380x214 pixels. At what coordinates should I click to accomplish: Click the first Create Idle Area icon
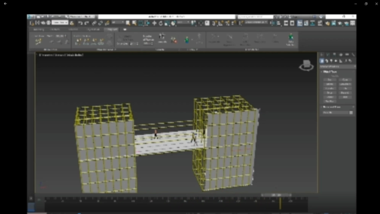(78, 42)
